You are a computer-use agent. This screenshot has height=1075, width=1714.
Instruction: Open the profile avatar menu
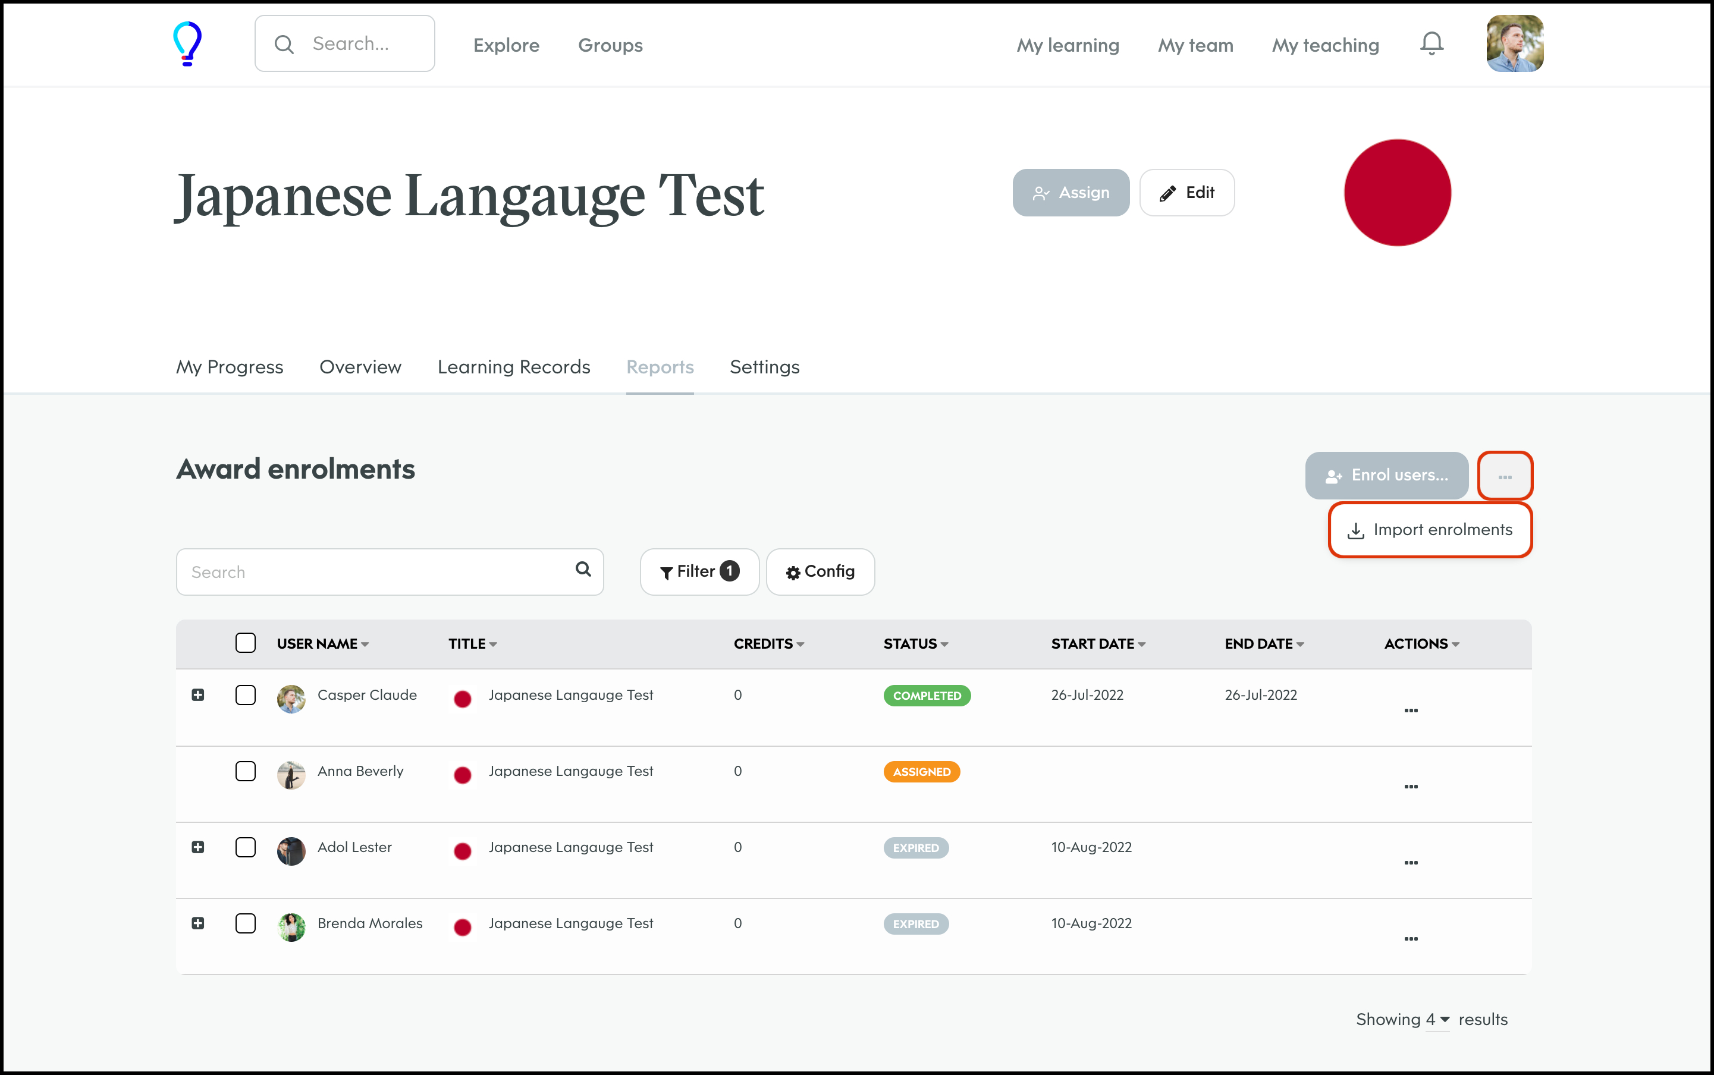click(1514, 44)
